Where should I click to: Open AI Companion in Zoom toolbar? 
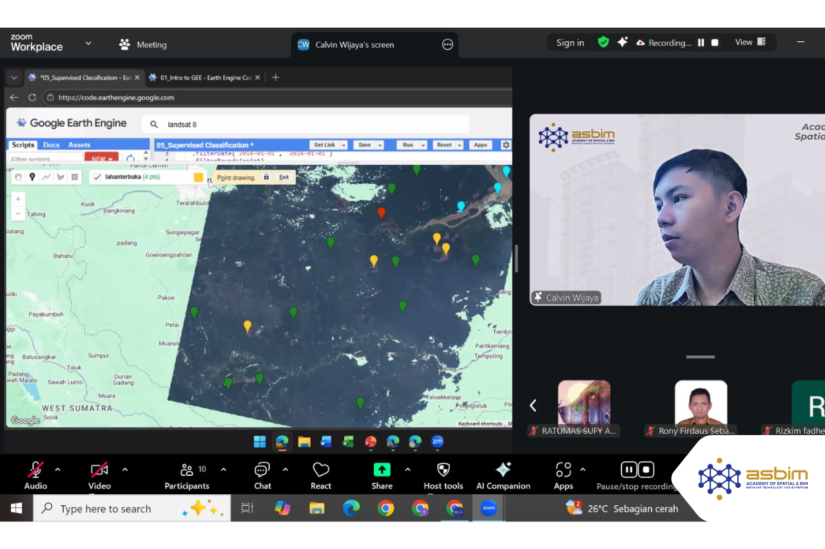click(x=503, y=476)
